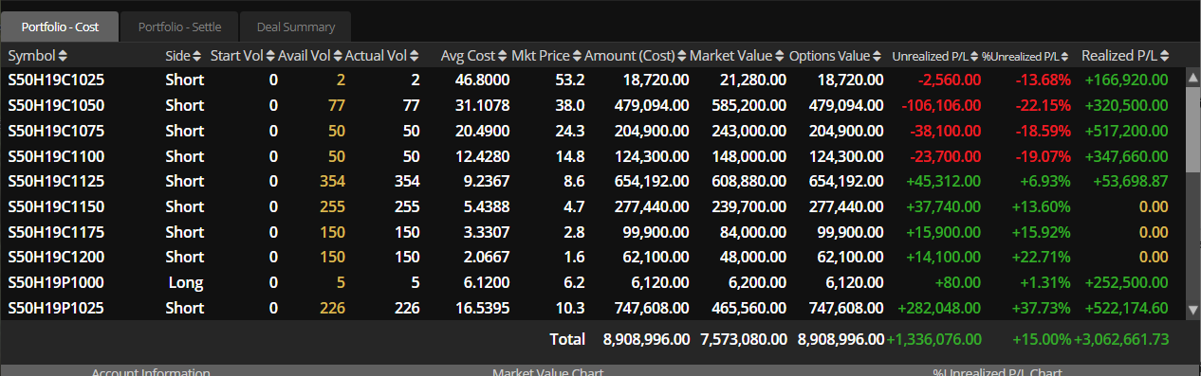Click the scrollbar down arrow
This screenshot has height=376, width=1201.
[1192, 309]
